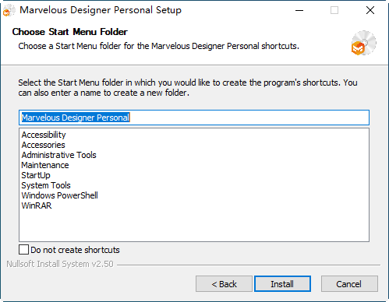Click the installer disc logo icon
The height and width of the screenshot is (302, 389).
[363, 43]
